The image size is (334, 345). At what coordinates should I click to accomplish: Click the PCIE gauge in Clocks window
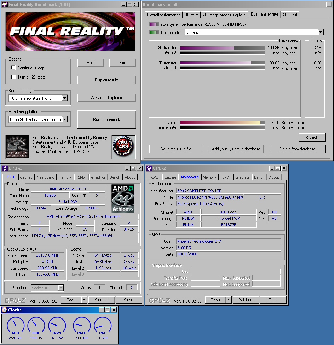[82, 326]
